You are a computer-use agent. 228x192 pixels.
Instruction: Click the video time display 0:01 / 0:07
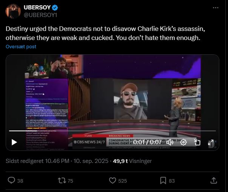[147, 142]
